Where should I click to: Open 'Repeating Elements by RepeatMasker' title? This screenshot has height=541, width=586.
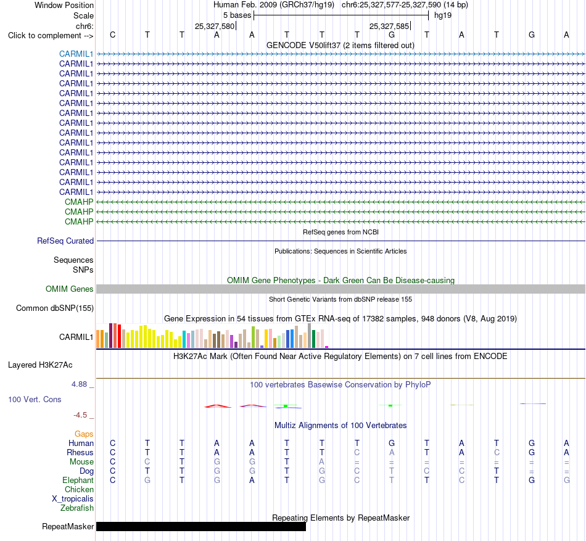point(340,518)
